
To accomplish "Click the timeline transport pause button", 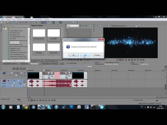I will [40, 100].
